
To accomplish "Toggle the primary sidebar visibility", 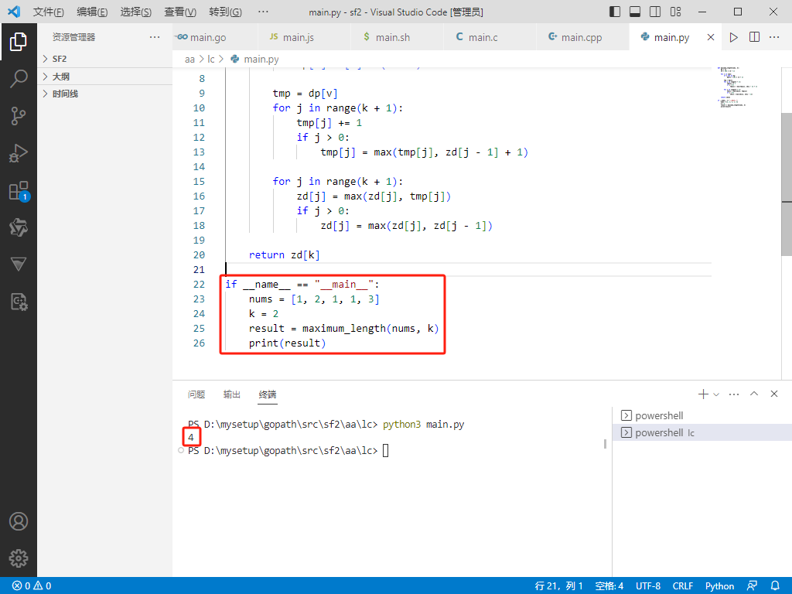I will (x=615, y=12).
